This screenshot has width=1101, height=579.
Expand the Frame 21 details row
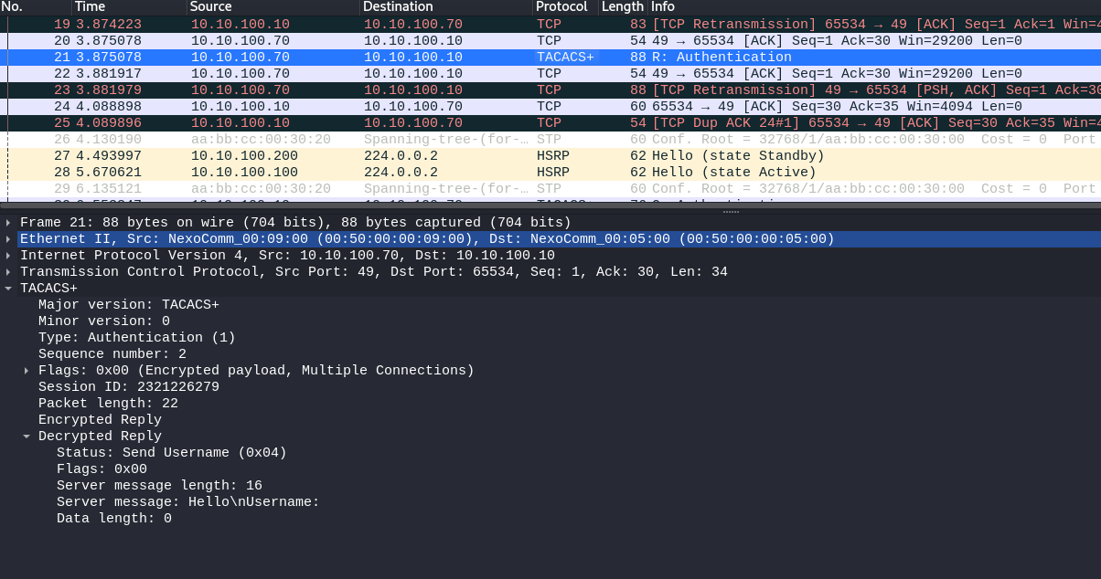(9, 223)
